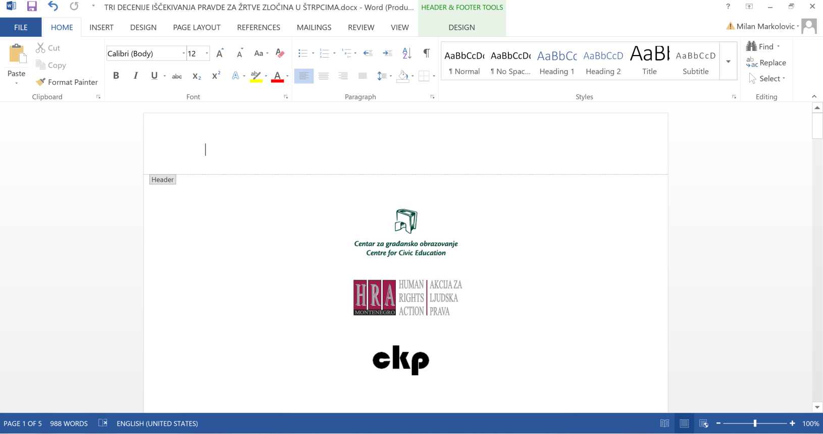This screenshot has height=434, width=823.
Task: Switch to Web Layout view
Action: 704,423
